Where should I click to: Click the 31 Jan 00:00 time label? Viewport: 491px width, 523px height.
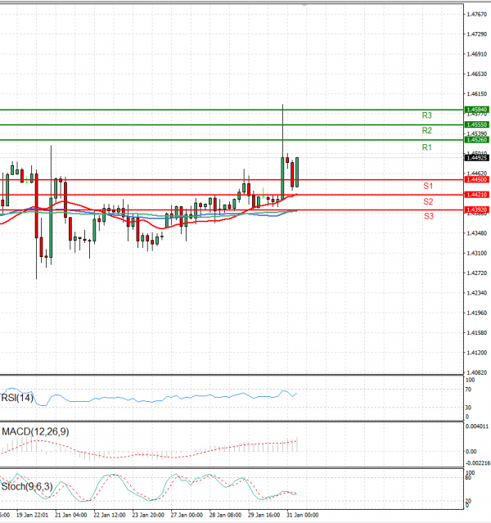(x=302, y=515)
